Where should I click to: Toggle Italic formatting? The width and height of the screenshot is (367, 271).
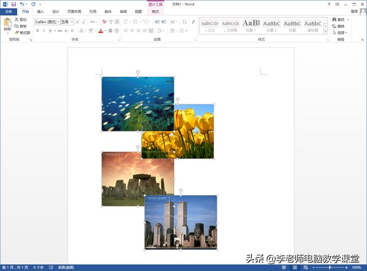[44, 30]
